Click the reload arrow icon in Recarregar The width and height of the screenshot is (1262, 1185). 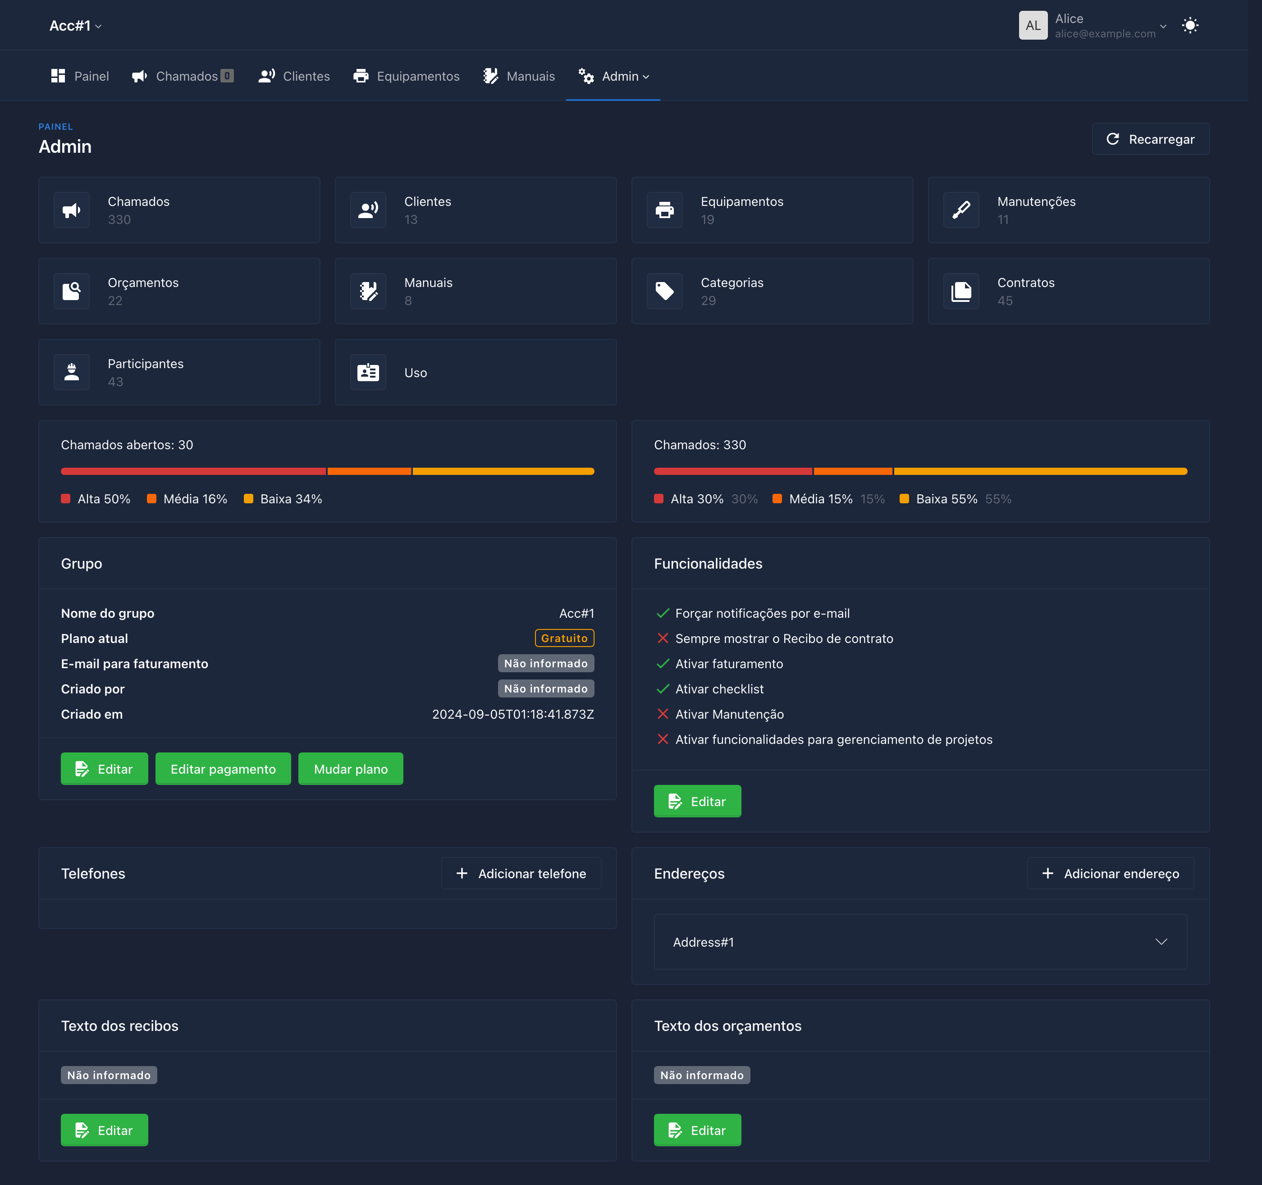1113,139
